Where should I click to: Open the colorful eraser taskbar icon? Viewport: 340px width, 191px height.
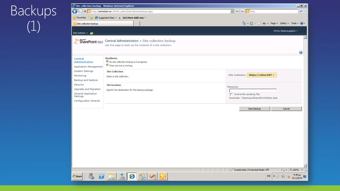click(x=153, y=176)
